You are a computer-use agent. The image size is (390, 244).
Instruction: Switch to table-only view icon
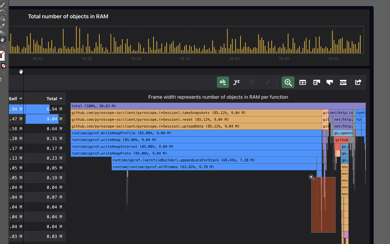(x=303, y=83)
